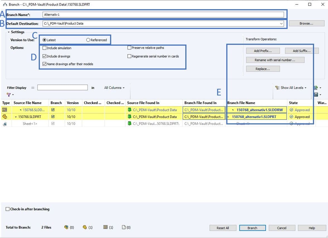Select the Referenced version radio button

(x=88, y=40)
